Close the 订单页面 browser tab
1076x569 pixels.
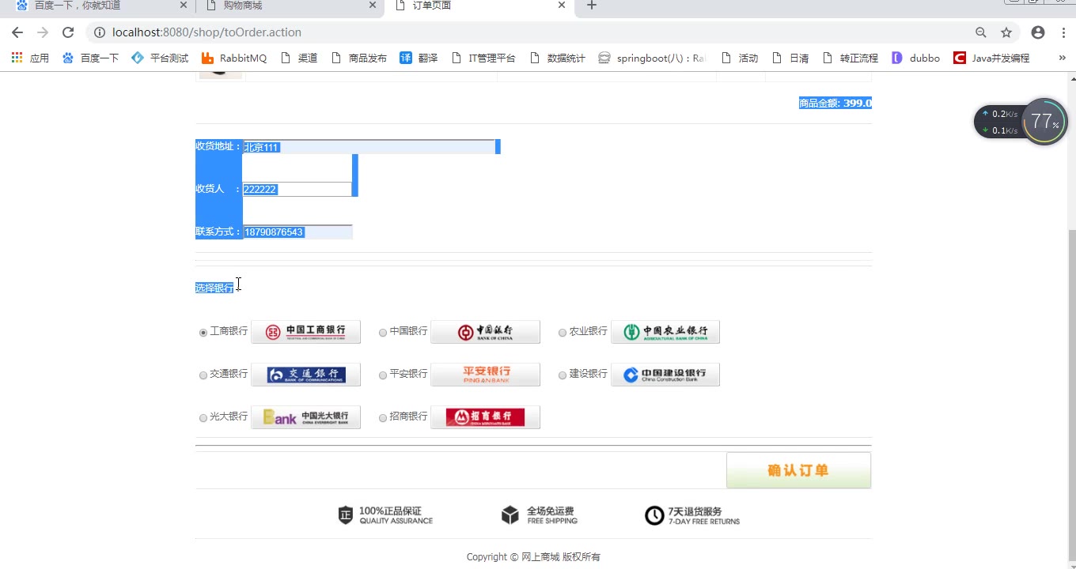click(562, 6)
